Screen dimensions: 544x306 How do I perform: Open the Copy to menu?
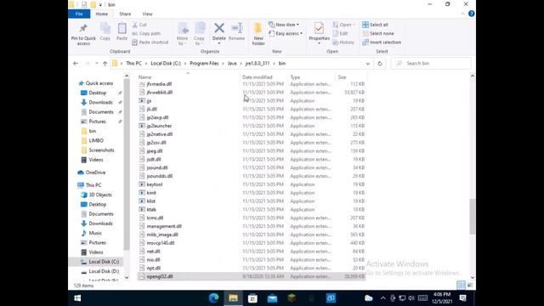[199, 34]
